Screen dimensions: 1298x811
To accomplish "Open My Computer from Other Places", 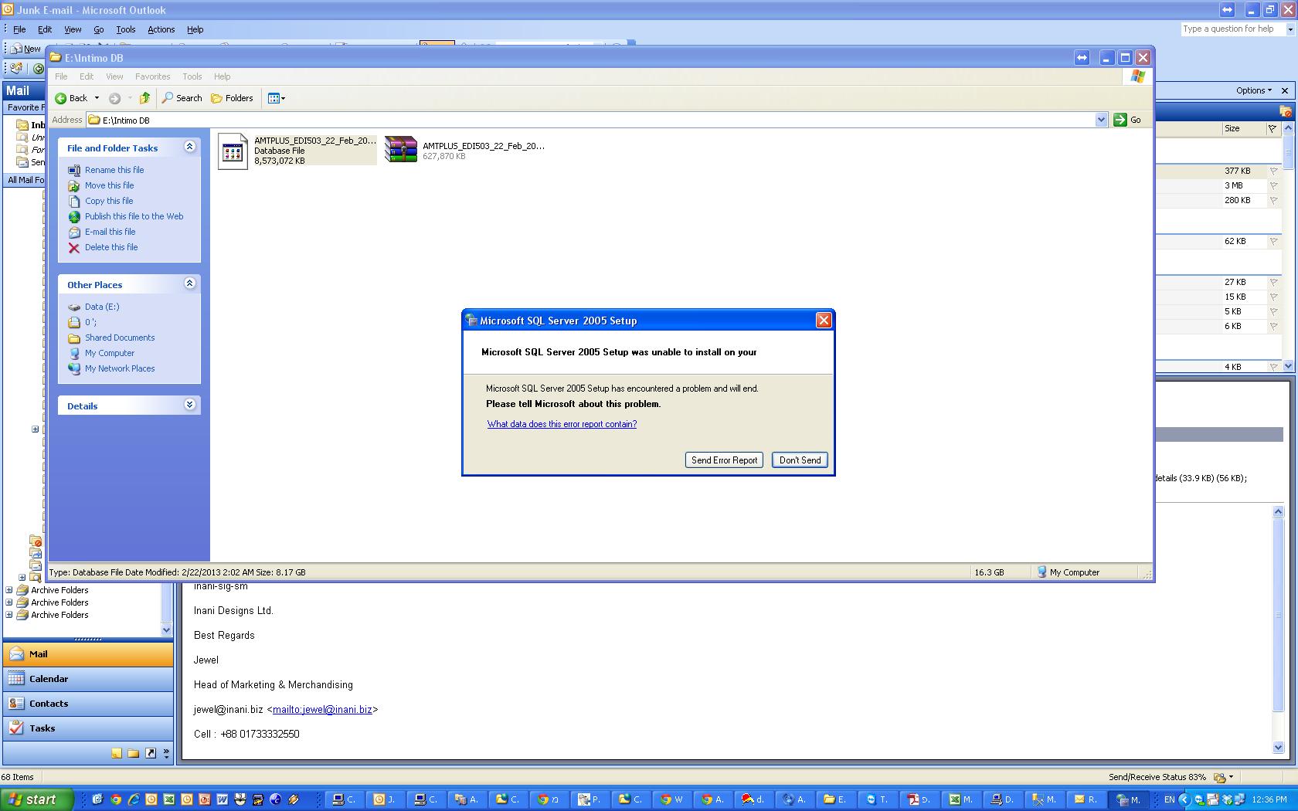I will tap(110, 353).
